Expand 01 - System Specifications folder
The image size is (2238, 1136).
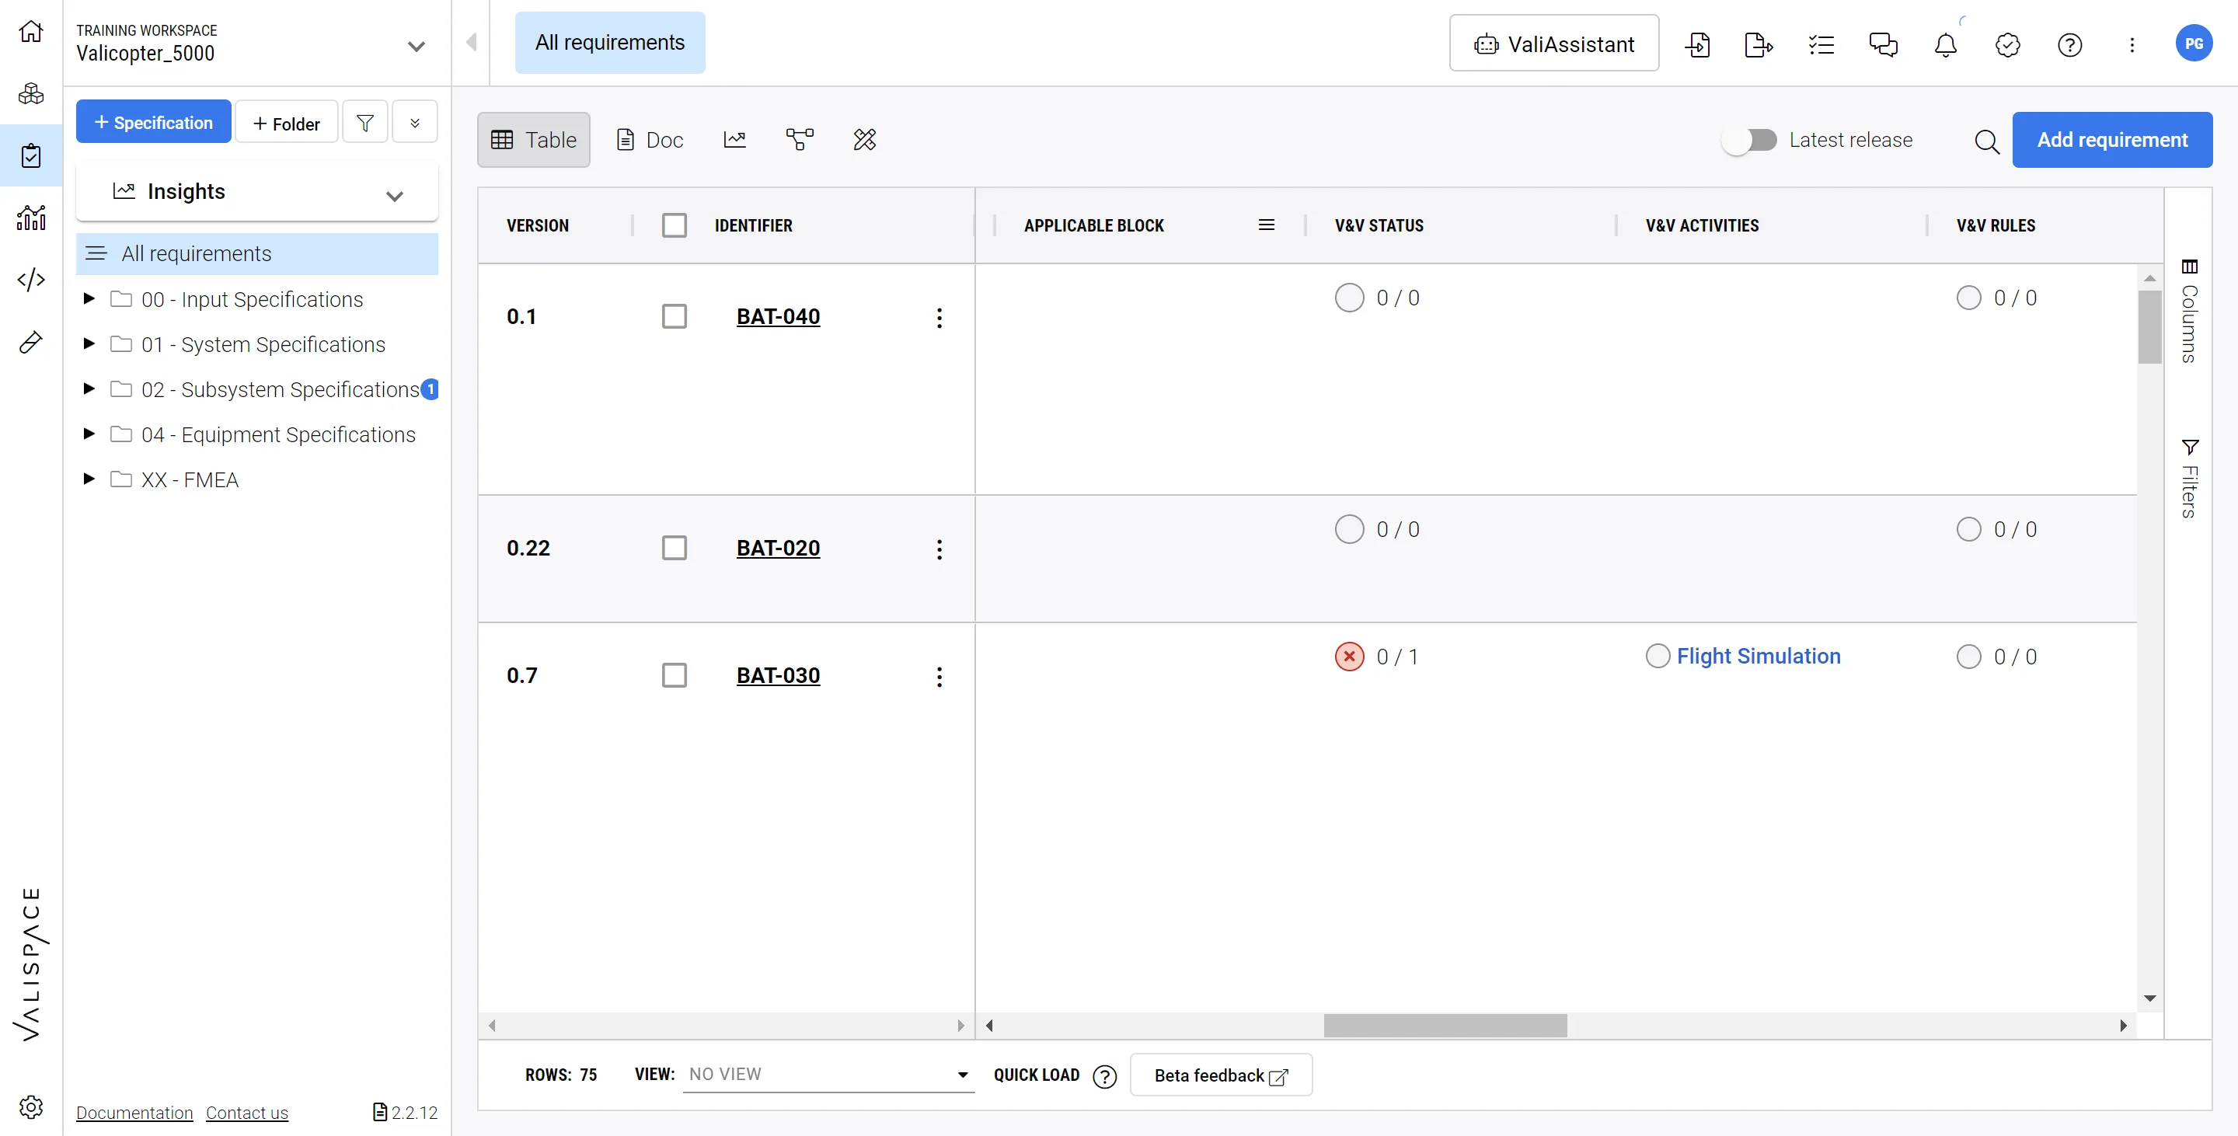(x=88, y=344)
